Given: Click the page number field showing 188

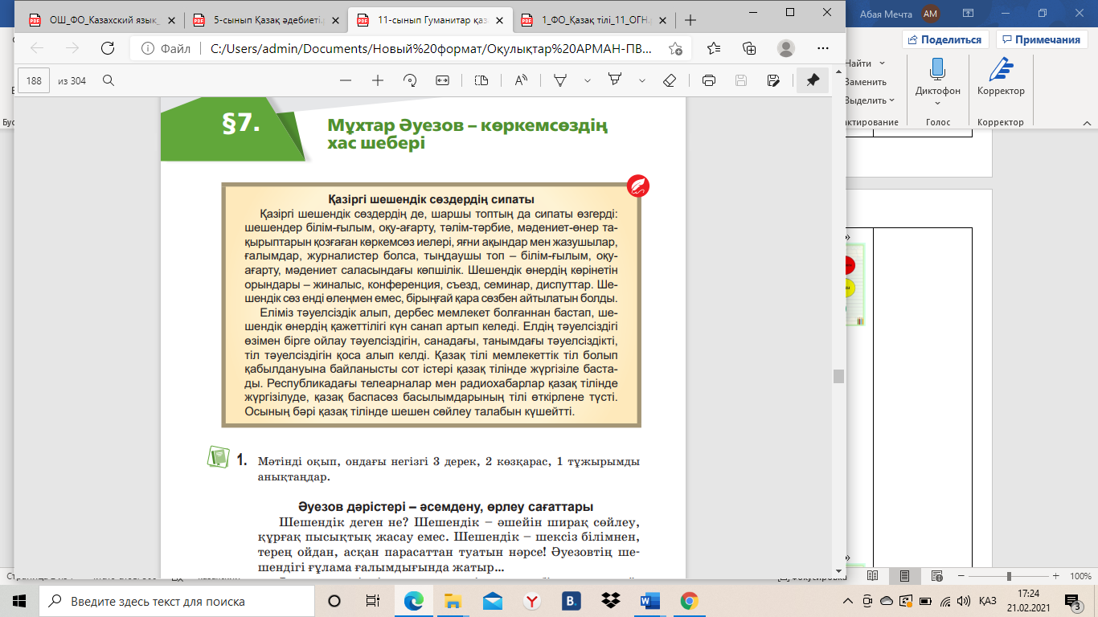Looking at the screenshot, I should 34,80.
